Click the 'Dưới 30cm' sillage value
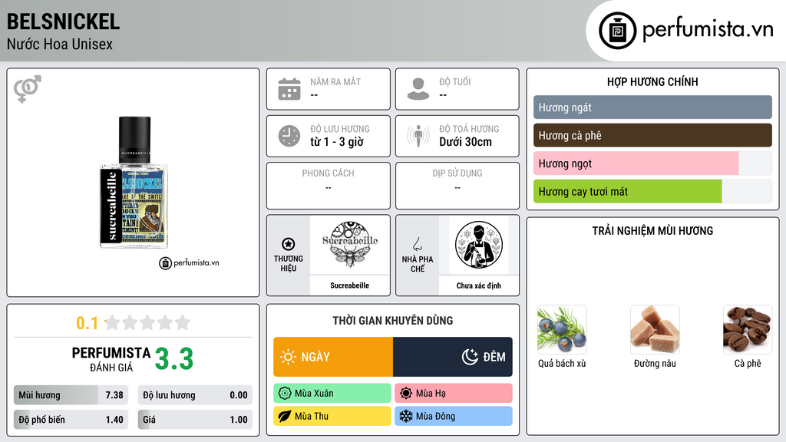This screenshot has height=442, width=786. coord(466,142)
